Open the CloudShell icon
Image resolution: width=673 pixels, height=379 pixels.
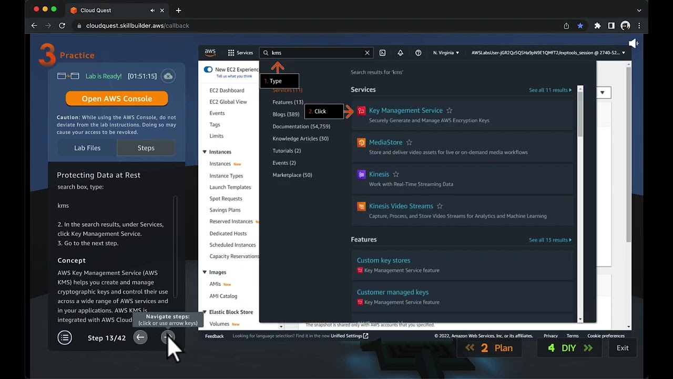[382, 53]
